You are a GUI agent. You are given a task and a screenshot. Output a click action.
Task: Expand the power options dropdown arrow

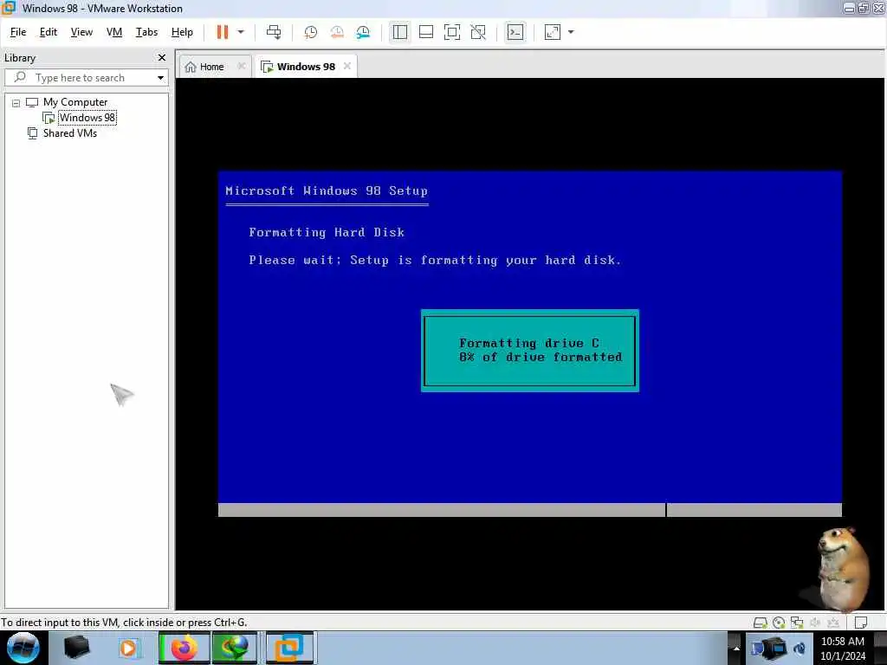pos(241,32)
